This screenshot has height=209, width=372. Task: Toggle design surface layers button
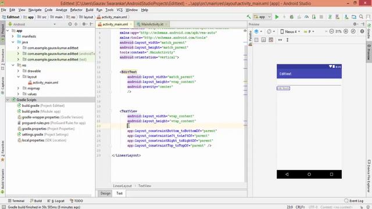click(x=258, y=31)
